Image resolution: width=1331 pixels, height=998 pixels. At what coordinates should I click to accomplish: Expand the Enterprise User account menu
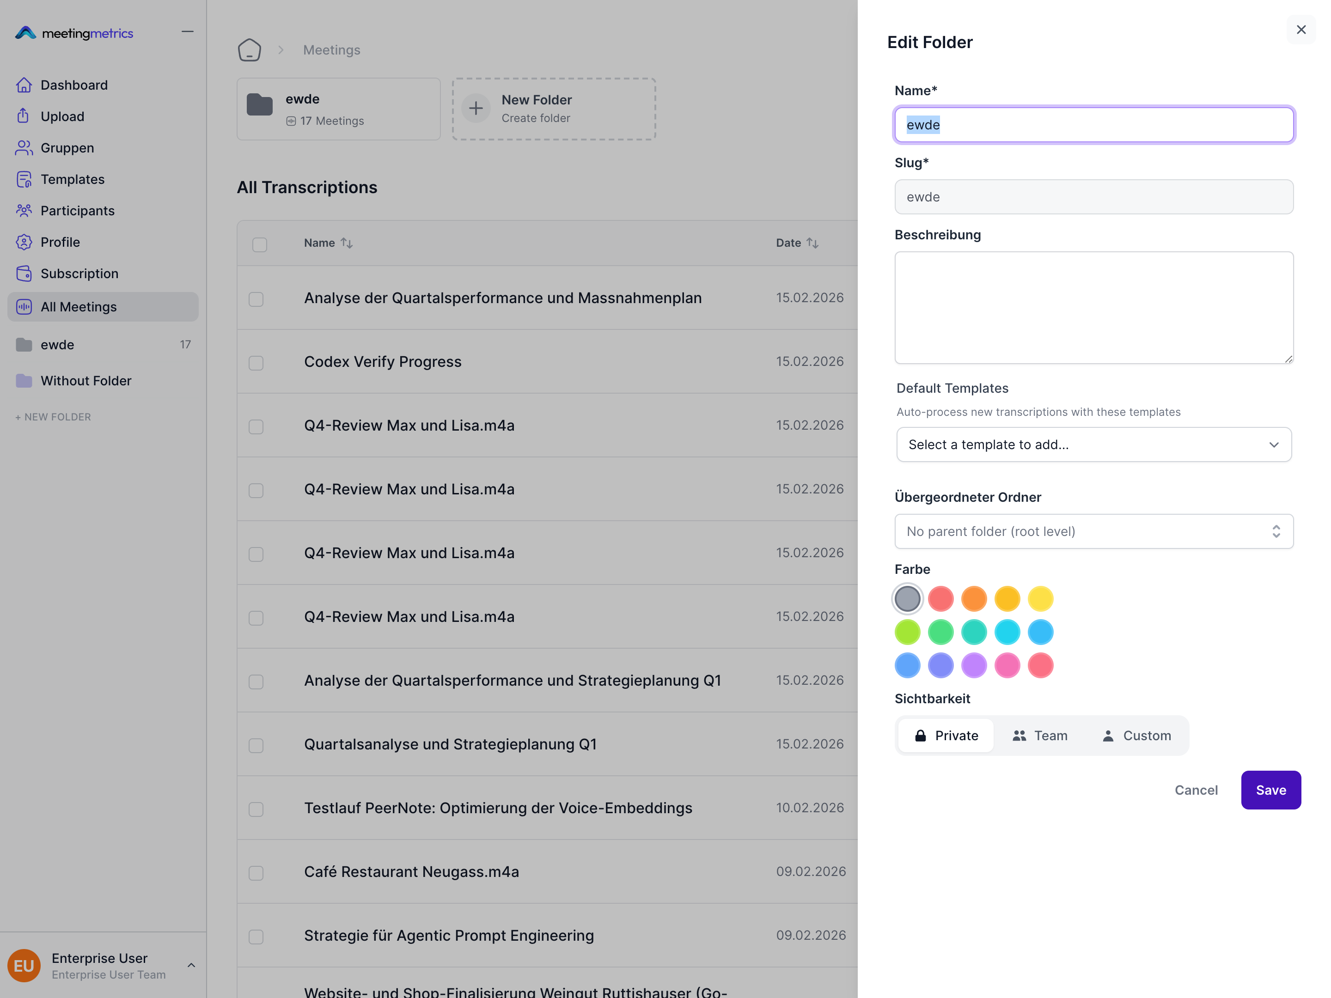[191, 965]
